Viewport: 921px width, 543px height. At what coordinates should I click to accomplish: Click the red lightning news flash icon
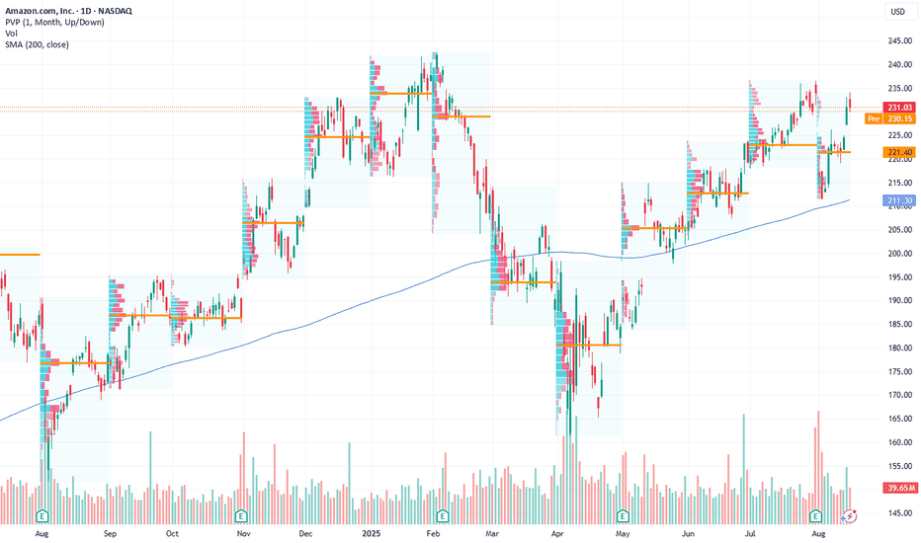tap(851, 516)
